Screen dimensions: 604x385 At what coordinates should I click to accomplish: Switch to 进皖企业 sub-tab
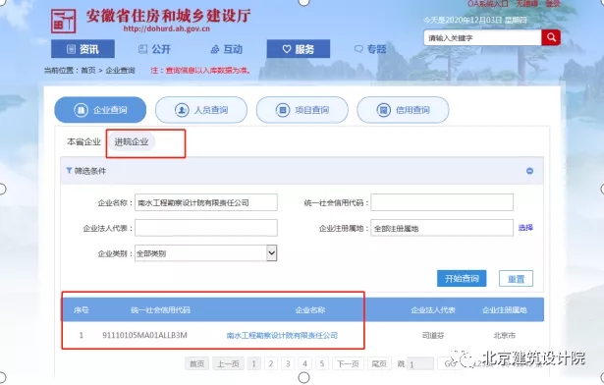point(132,141)
